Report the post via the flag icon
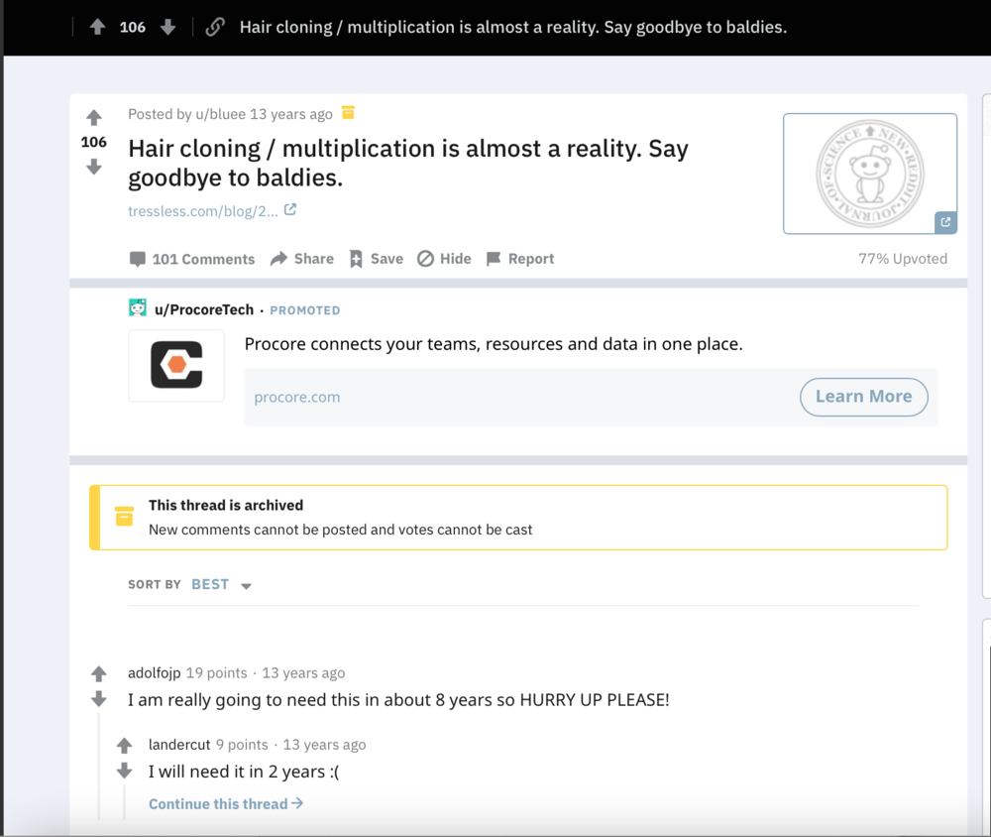The image size is (991, 837). [492, 259]
